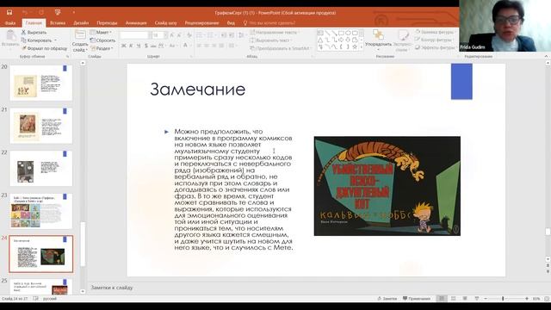
Task: Switch to normal view icon in status bar
Action: click(442, 299)
